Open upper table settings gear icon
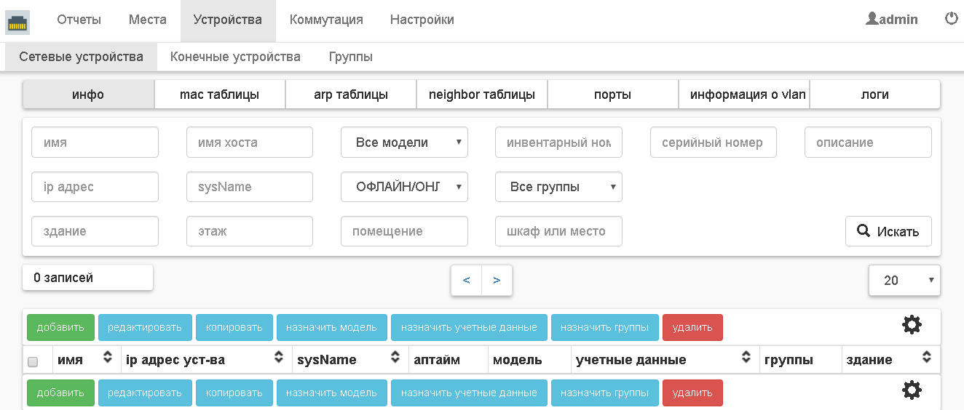The width and height of the screenshot is (964, 410). 912,325
